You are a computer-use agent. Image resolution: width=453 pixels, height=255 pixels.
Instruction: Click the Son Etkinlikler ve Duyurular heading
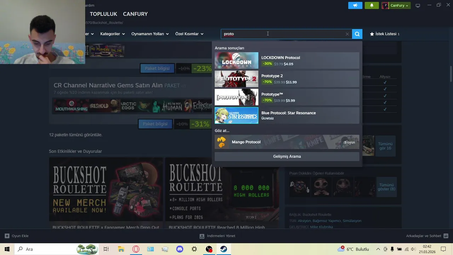tap(75, 151)
